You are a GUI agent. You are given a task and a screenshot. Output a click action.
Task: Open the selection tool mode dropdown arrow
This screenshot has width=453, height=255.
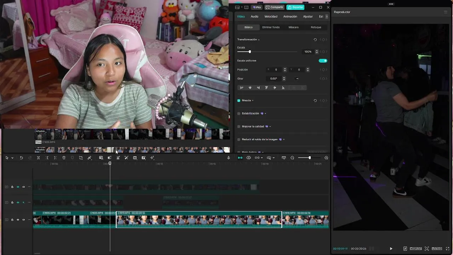[x=12, y=158]
